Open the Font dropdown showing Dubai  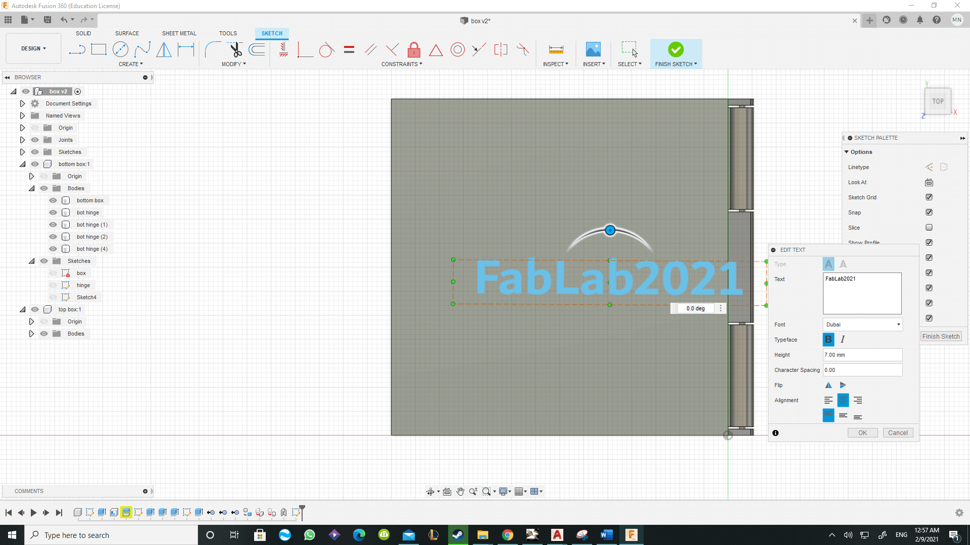(x=862, y=324)
